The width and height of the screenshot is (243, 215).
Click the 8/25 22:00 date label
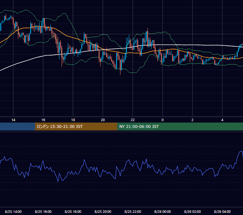point(133,211)
